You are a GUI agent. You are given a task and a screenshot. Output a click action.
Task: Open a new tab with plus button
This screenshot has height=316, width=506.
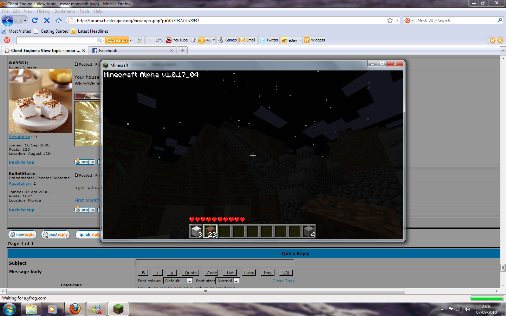(x=182, y=51)
